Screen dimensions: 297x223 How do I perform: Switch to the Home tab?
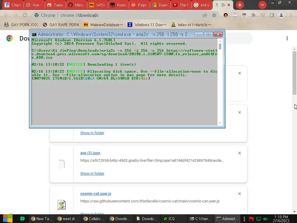[118, 5]
